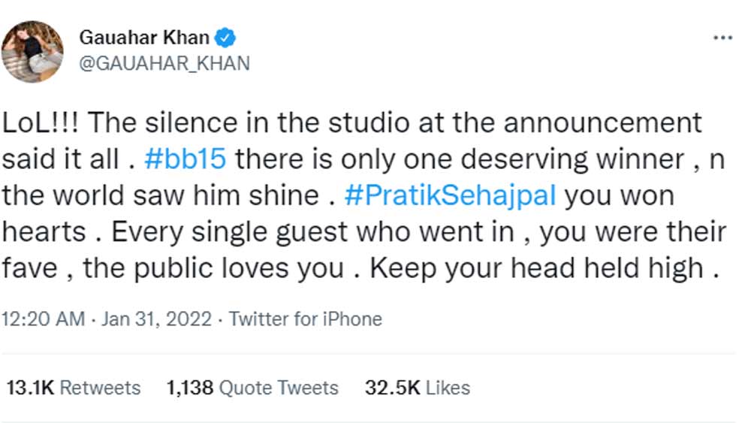Open the Twitter for iPhone source link
Viewport: 751px width, 423px height.
coord(305,319)
